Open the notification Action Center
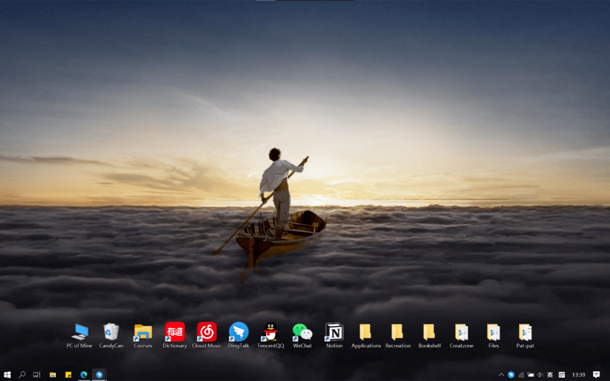This screenshot has width=610, height=381. (x=596, y=375)
